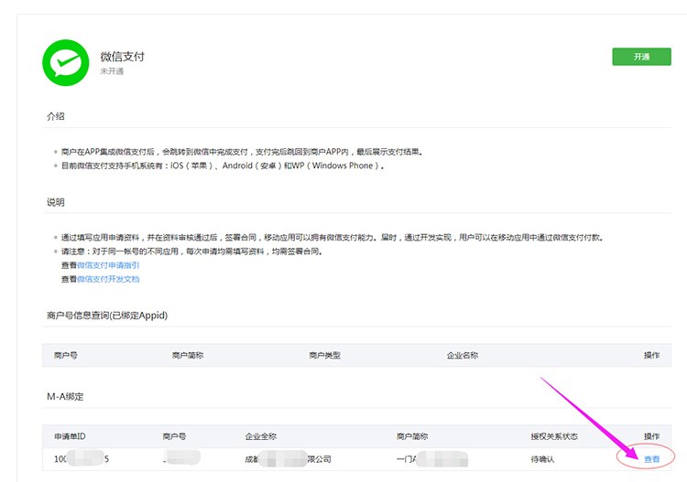Click the company name cell ending with 限公司
Image resolution: width=687 pixels, height=482 pixels.
click(288, 459)
